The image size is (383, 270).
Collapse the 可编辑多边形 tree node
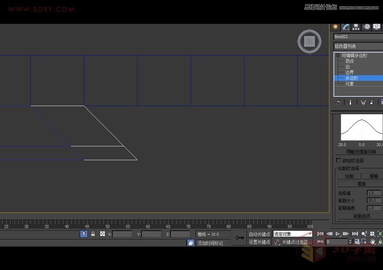[x=337, y=55]
